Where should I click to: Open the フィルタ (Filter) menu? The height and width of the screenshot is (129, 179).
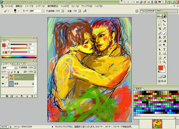[65, 6]
